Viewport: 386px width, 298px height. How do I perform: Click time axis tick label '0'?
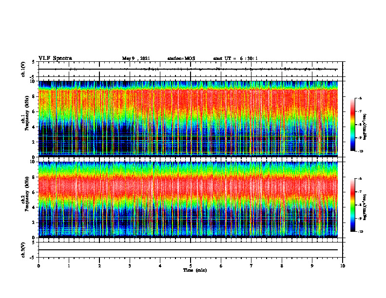pos(39,266)
